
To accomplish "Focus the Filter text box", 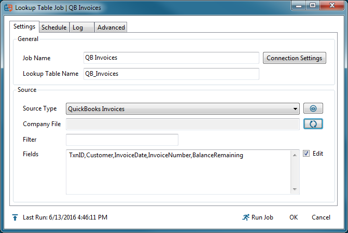I will pos(122,140).
